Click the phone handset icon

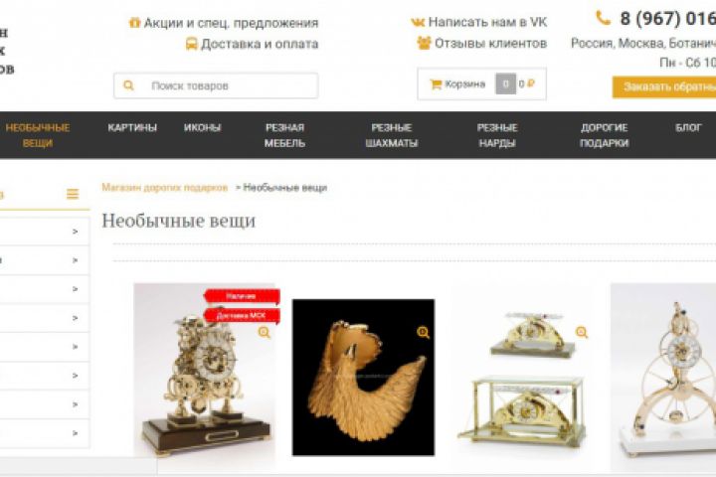[x=603, y=18]
